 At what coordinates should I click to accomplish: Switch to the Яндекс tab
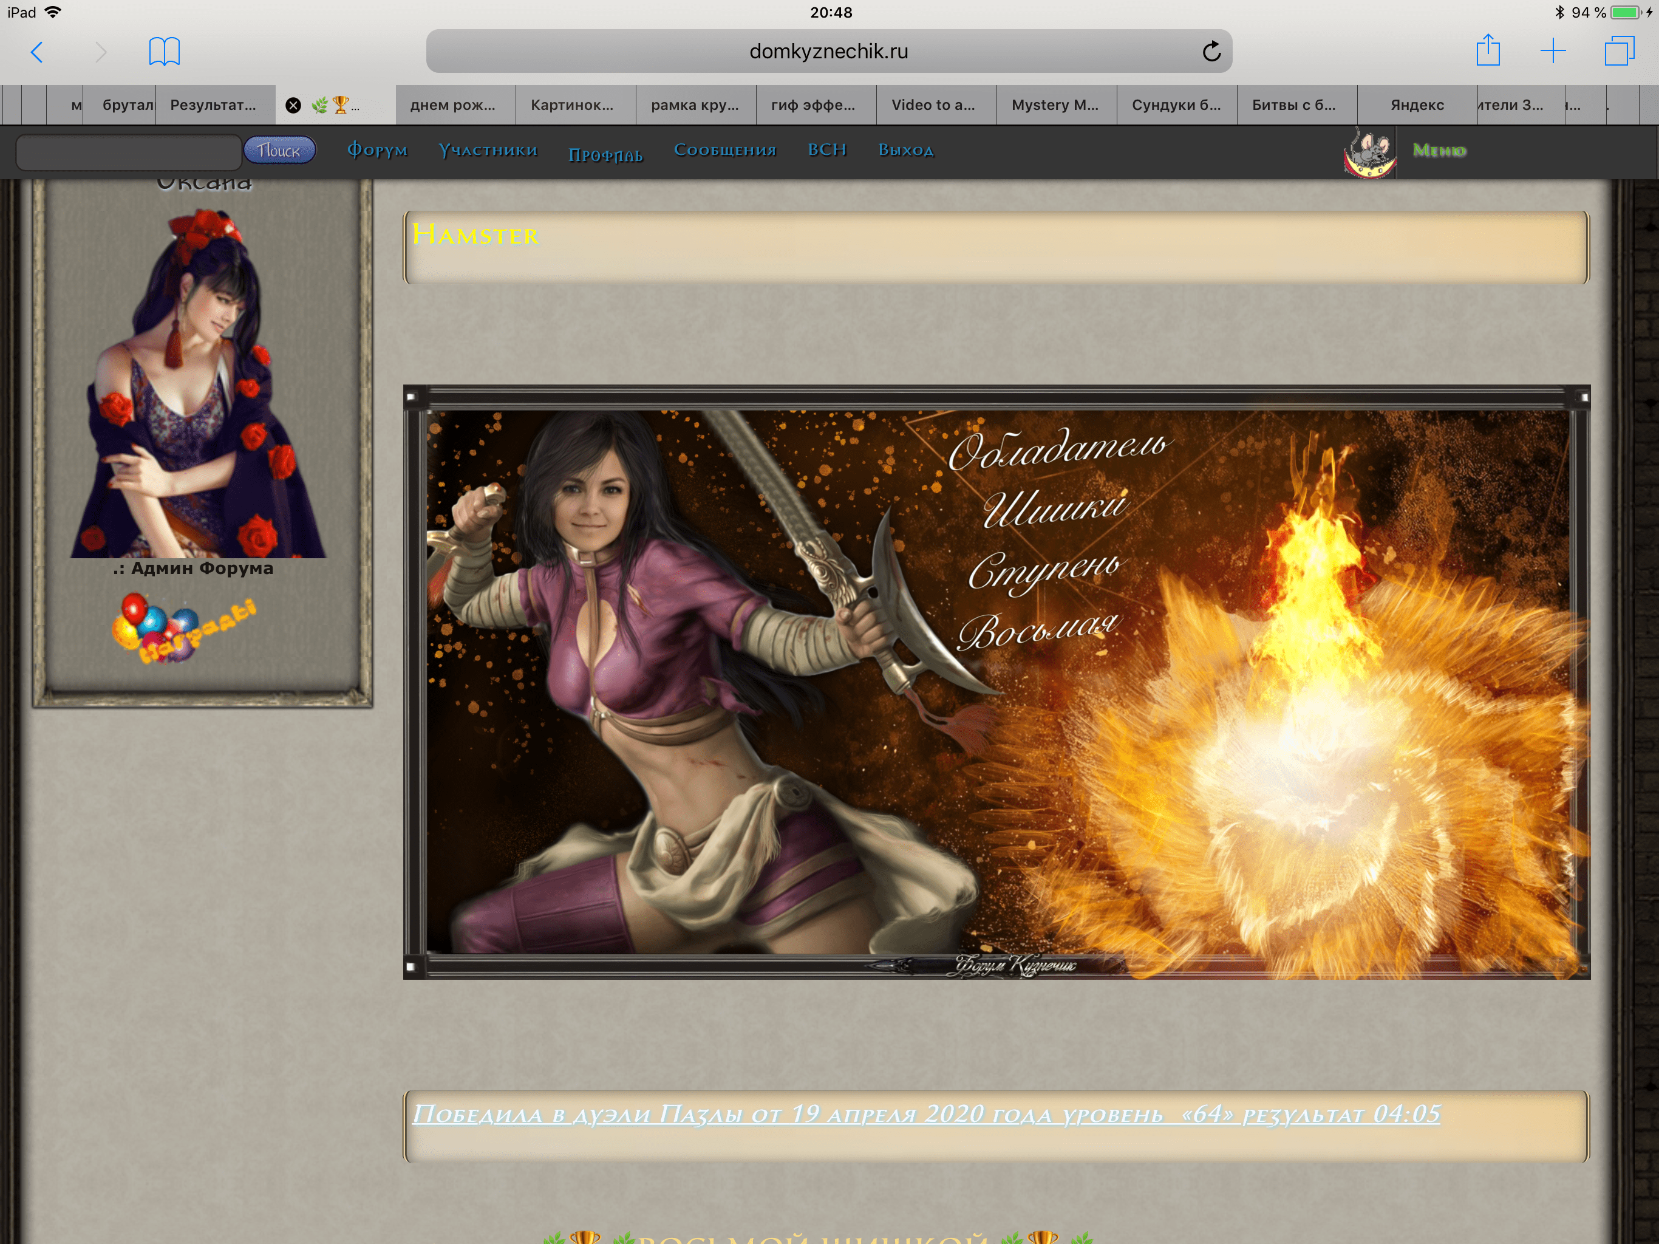(1417, 105)
